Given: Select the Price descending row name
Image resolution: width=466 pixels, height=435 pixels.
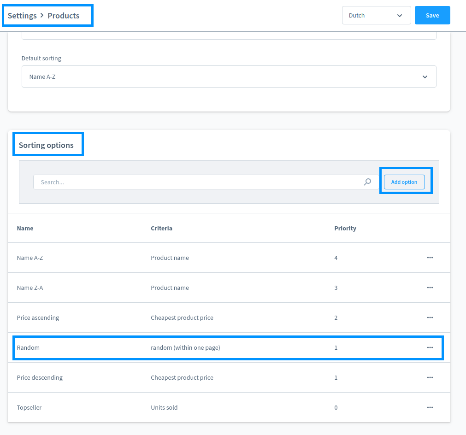Looking at the screenshot, I should (x=40, y=377).
